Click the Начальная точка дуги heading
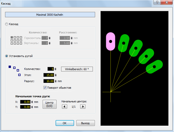This screenshot has height=132, width=174. pos(33,96)
